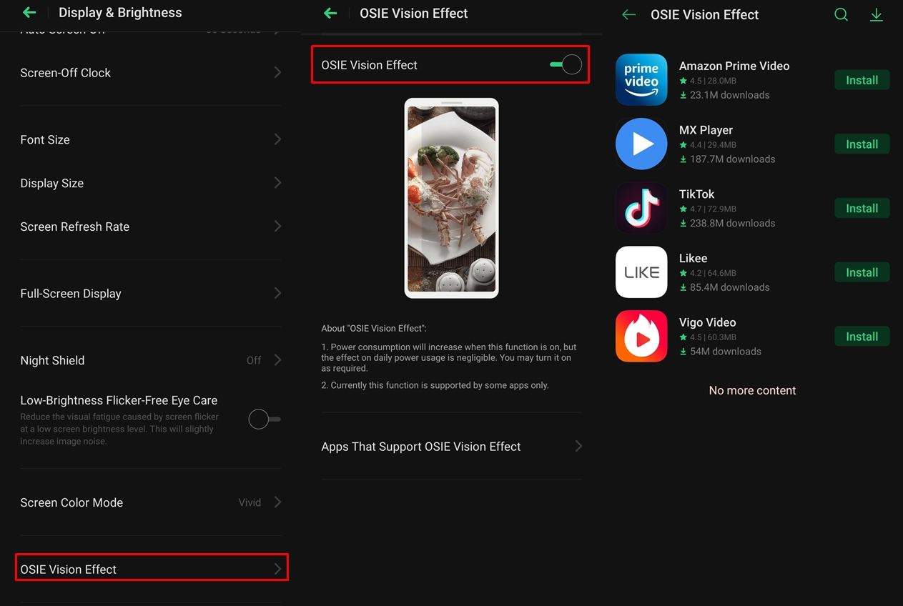Open downloads icon in apps list
The image size is (903, 606).
(x=876, y=14)
